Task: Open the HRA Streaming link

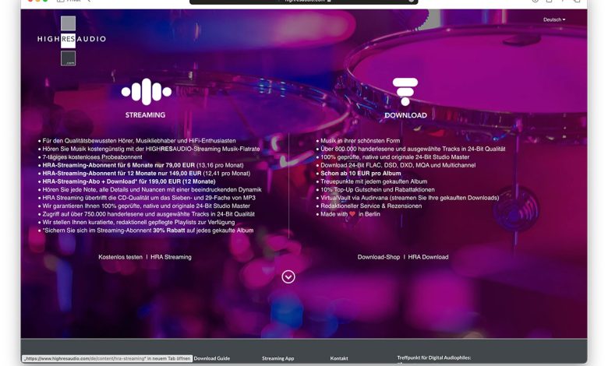Action: (x=171, y=257)
